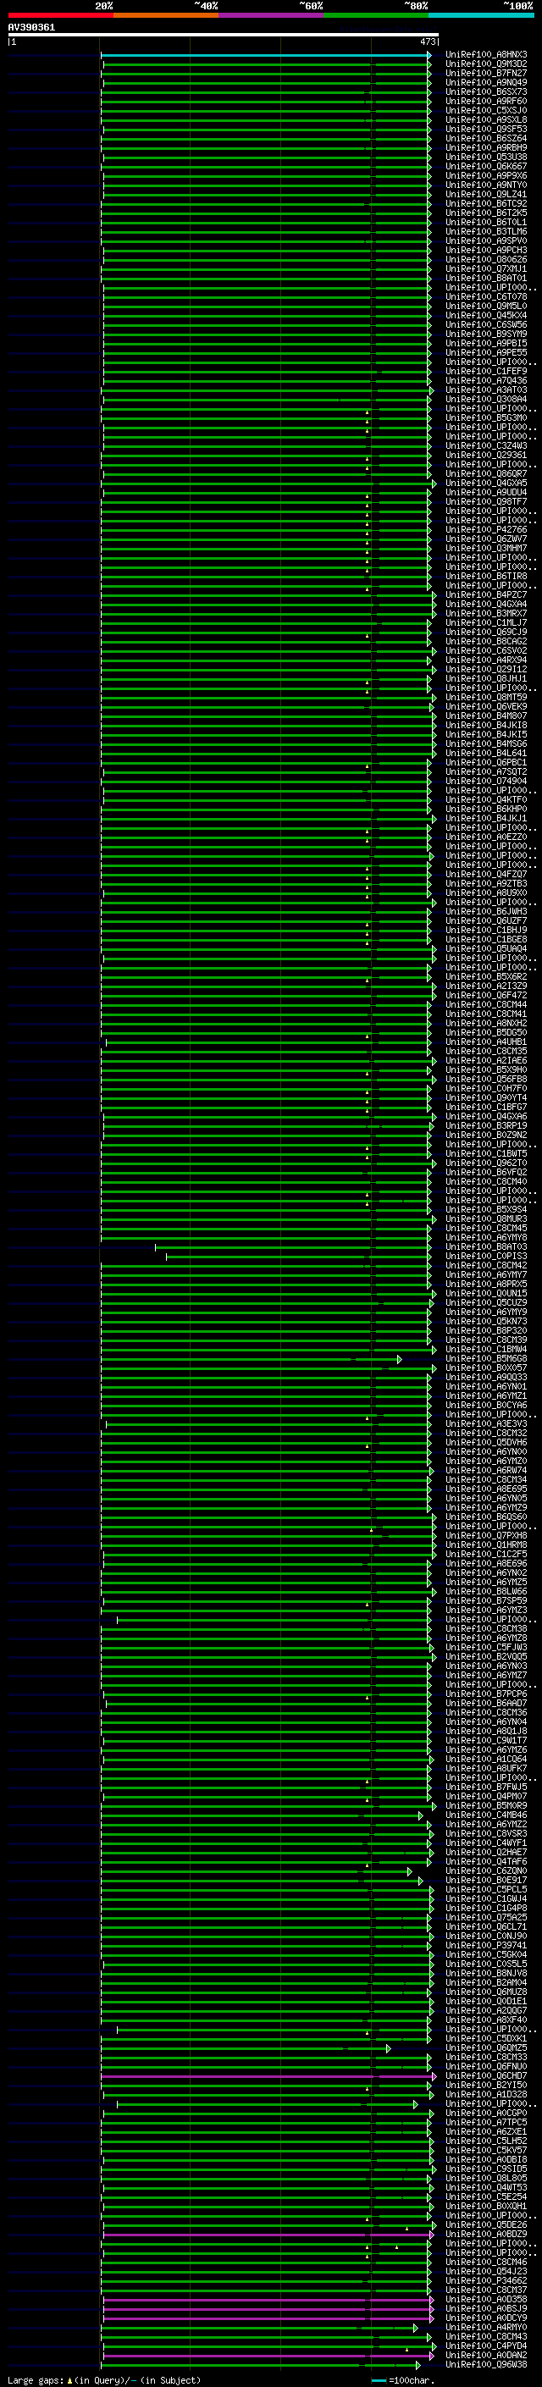Viewport: 542px width, 2387px height.
Task: Select hit label UniRef100_A1D328
Action: click(x=486, y=2094)
